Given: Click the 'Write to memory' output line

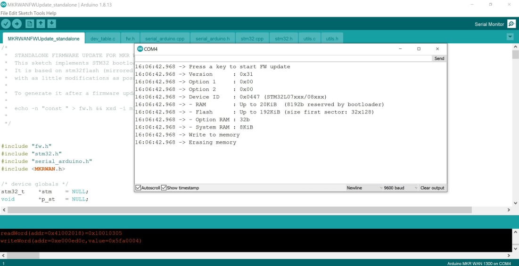Looking at the screenshot, I should point(187,135).
